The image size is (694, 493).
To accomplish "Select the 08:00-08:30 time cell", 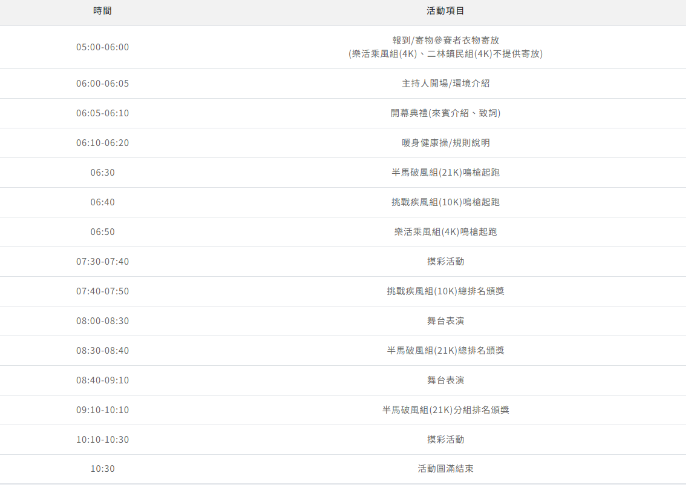I will (x=102, y=321).
